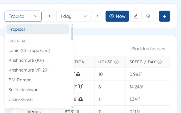Click Venus position 8°18' Scorpio
The image size is (181, 113).
[72, 111]
